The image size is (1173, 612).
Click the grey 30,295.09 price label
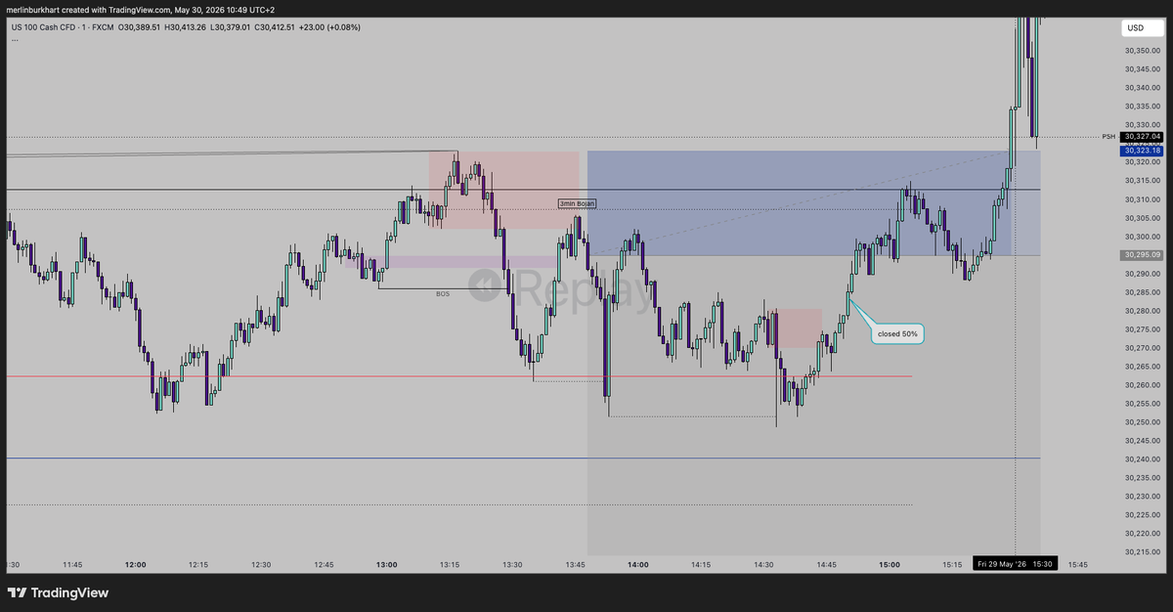(x=1141, y=255)
